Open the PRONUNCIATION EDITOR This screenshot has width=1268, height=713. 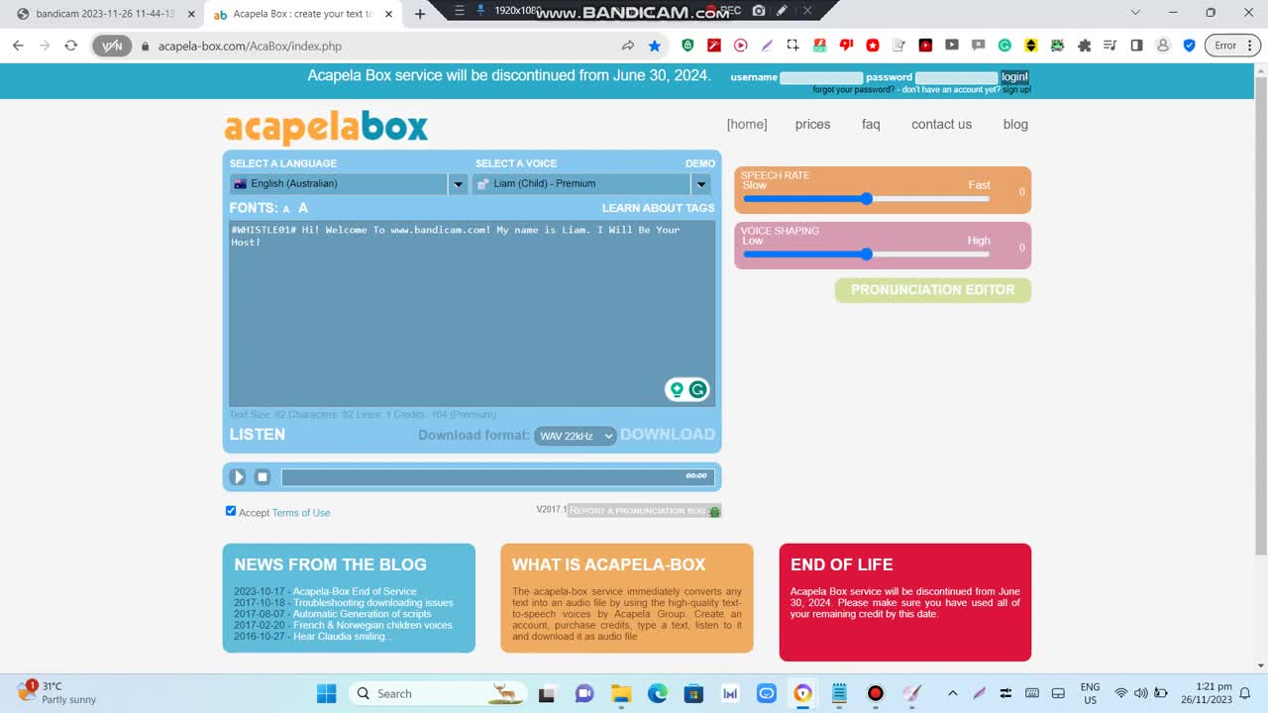pyautogui.click(x=933, y=290)
